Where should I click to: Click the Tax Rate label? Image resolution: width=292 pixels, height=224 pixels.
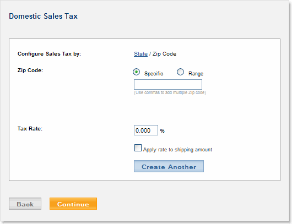click(30, 129)
